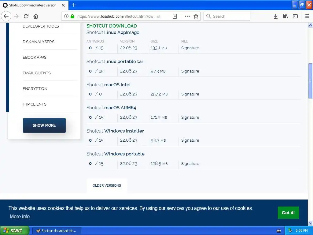Download Shotcut Linux AppImage
This screenshot has height=235, width=313.
tap(113, 32)
